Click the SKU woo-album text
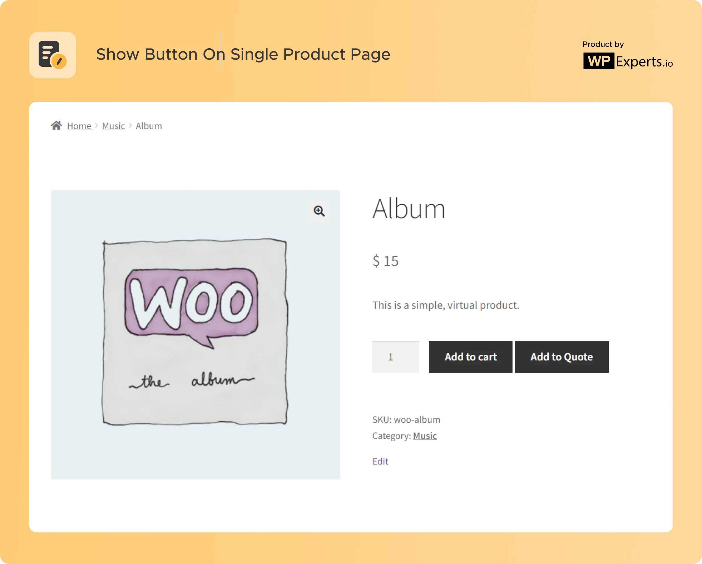 (x=406, y=420)
